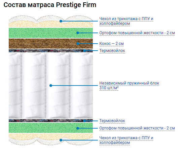The height and width of the screenshot is (157, 193).
Task: Click marker dot on brown coconut layer
Action: (x=78, y=44)
